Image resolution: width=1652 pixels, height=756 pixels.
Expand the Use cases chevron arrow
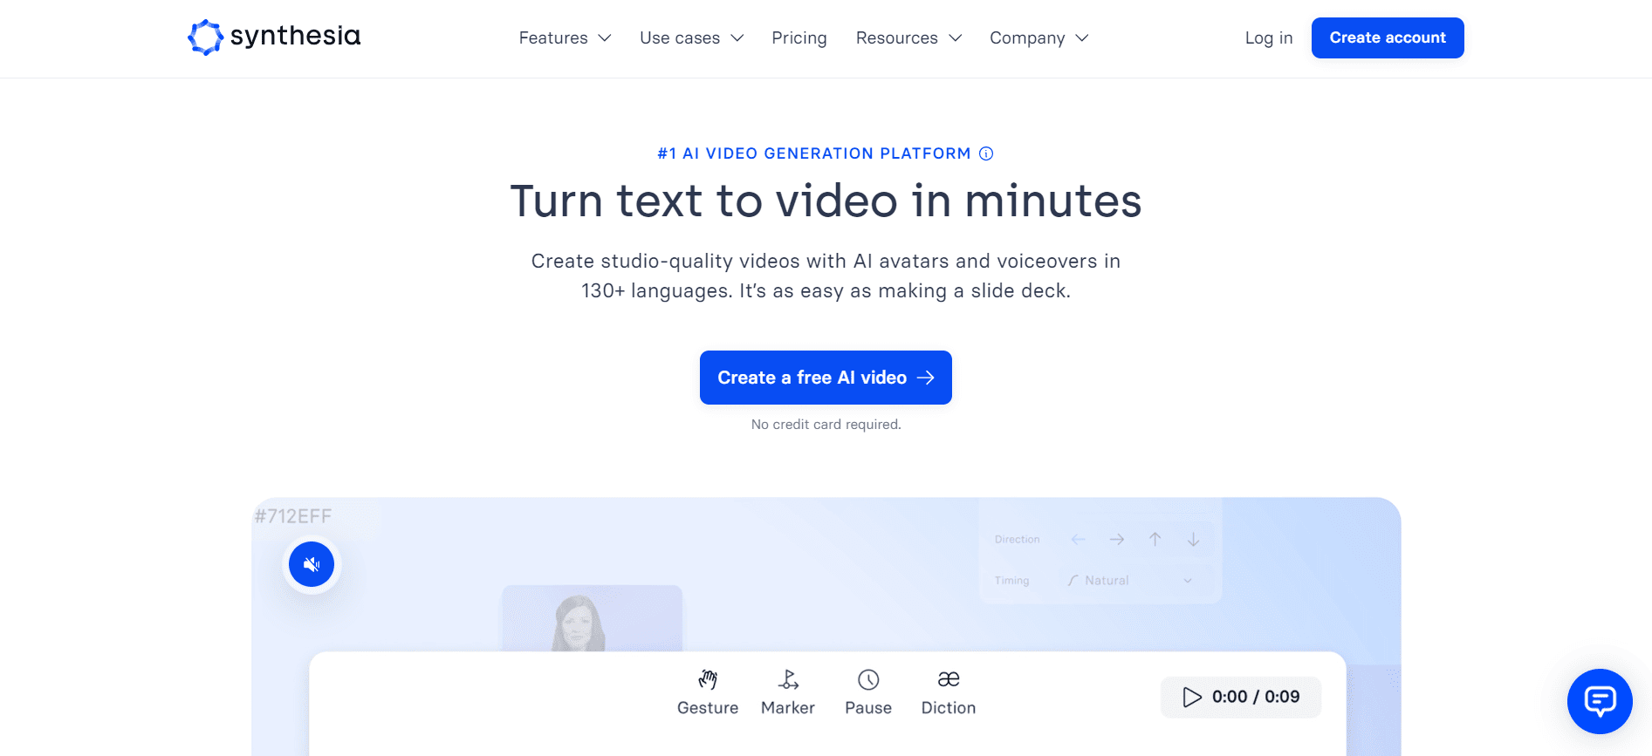click(737, 38)
